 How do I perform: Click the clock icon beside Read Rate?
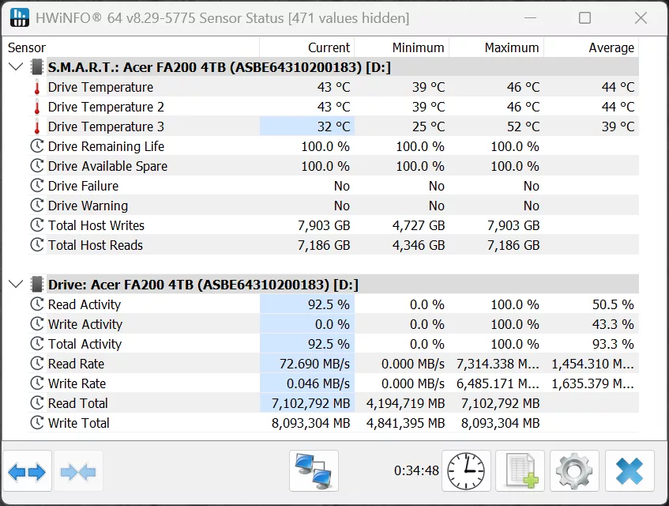(37, 364)
